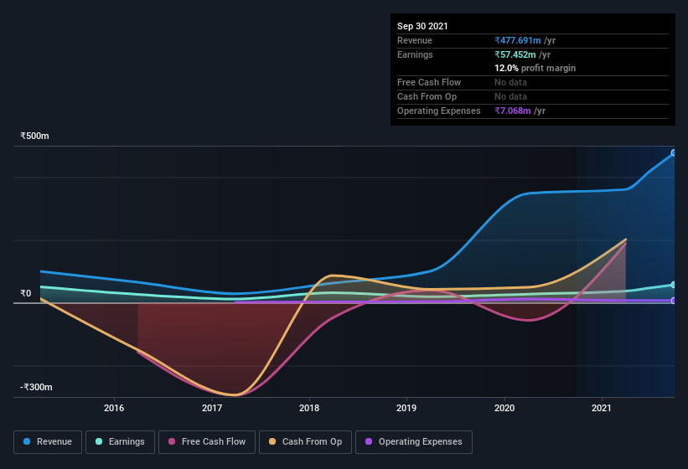Click the -₹300m y-axis label
688x469 pixels.
(x=36, y=387)
